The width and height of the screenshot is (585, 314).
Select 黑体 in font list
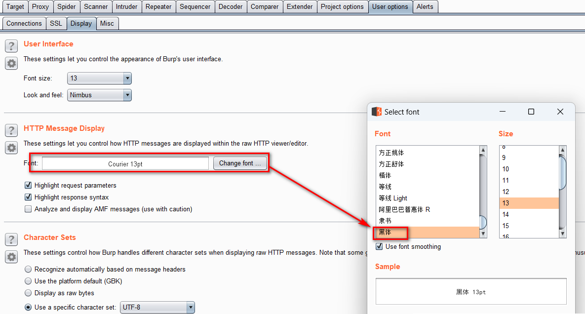coord(428,232)
